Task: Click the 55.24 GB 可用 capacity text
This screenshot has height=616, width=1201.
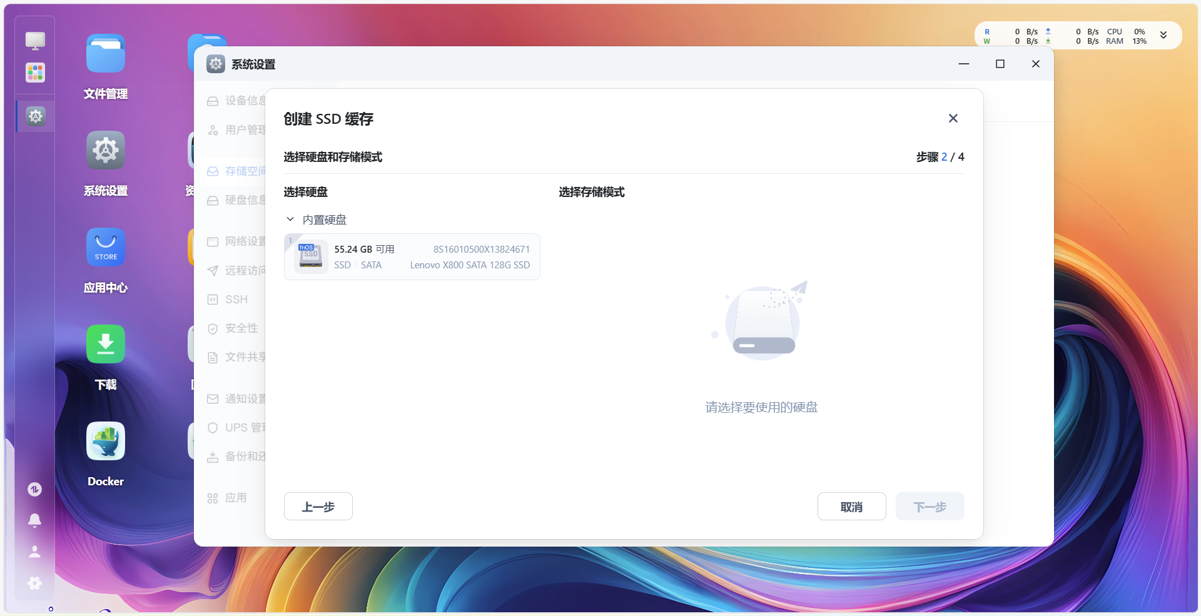Action: click(364, 249)
